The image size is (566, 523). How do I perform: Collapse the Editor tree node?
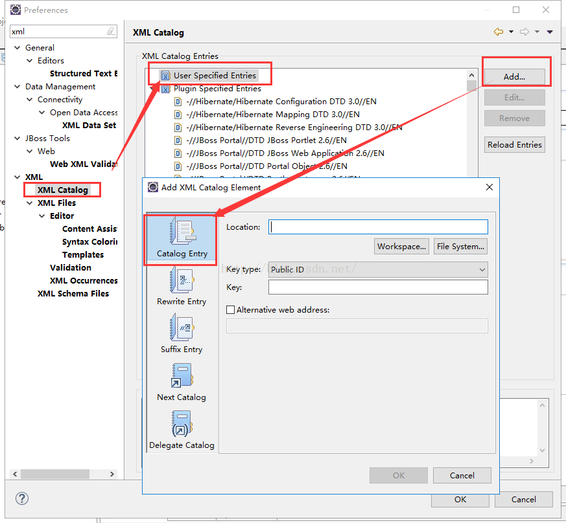(42, 216)
